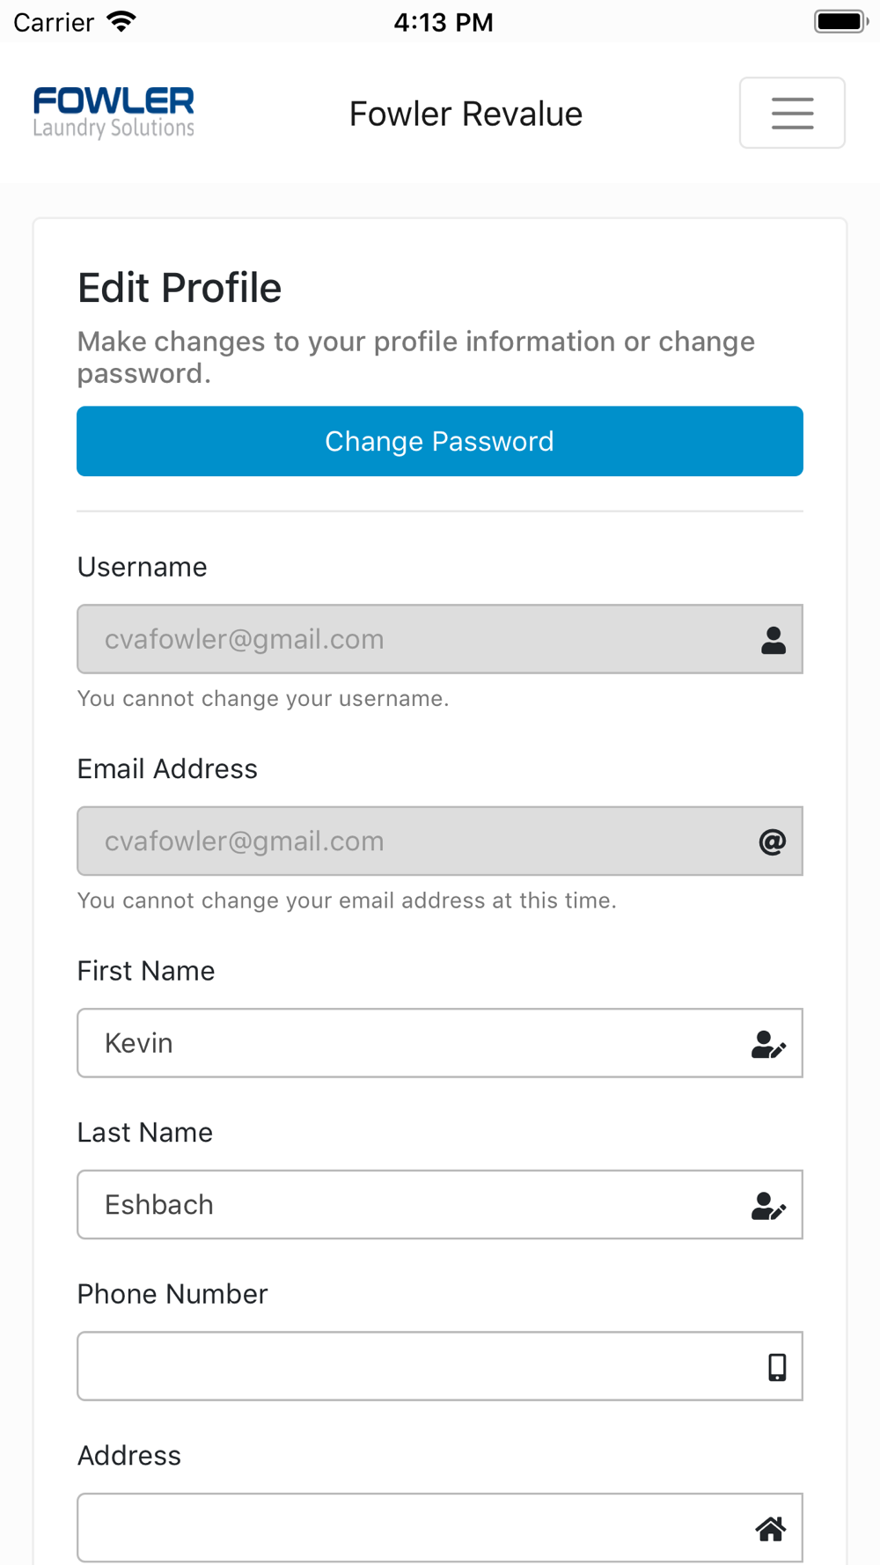Tap the Fowler Laundry Solutions logo
This screenshot has height=1565, width=880.
click(114, 113)
